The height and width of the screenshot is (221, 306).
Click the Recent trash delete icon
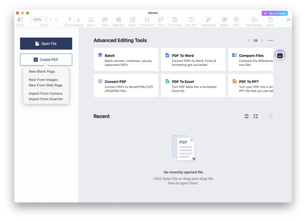click(x=270, y=116)
